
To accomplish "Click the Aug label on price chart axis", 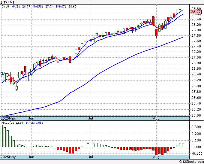I will coord(156,118).
